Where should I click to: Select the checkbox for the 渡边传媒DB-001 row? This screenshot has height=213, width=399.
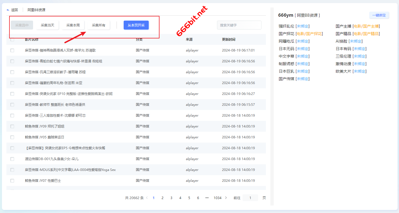pyautogui.click(x=12, y=159)
